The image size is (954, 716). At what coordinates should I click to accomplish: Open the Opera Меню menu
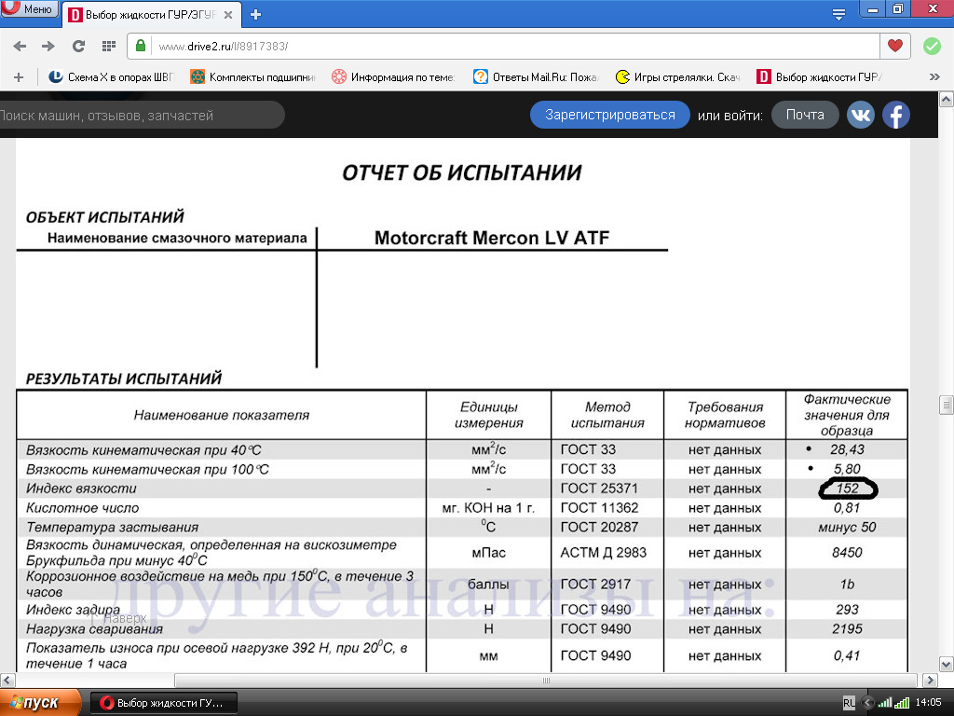29,9
